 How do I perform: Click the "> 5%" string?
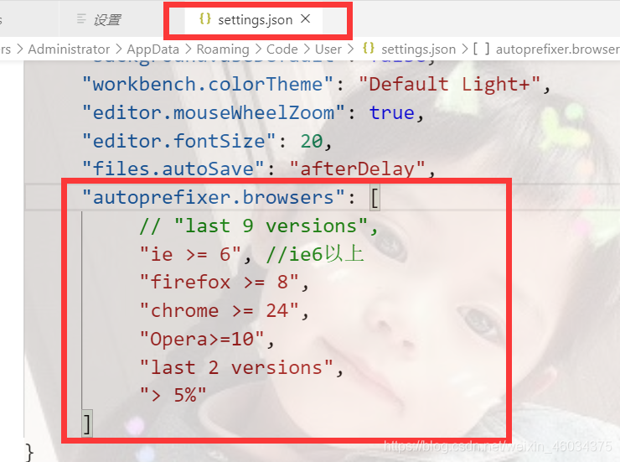point(173,395)
